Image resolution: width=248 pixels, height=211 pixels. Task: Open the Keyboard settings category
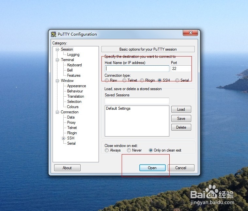[74, 65]
